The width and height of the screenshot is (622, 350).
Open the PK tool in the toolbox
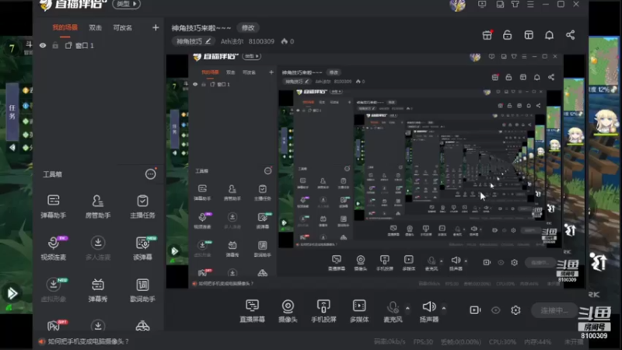coord(54,326)
